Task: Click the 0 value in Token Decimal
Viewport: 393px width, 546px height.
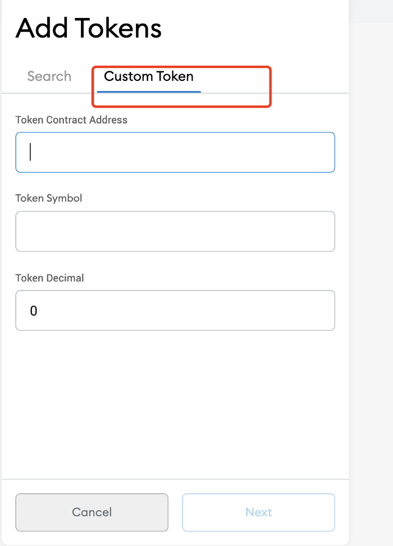Action: 34,311
